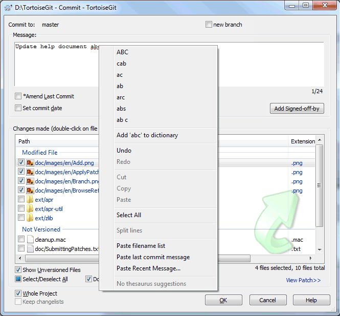340x316 pixels.
Task: Click the image icon for doc/images/en/Add.png
Action: [x=30, y=163]
